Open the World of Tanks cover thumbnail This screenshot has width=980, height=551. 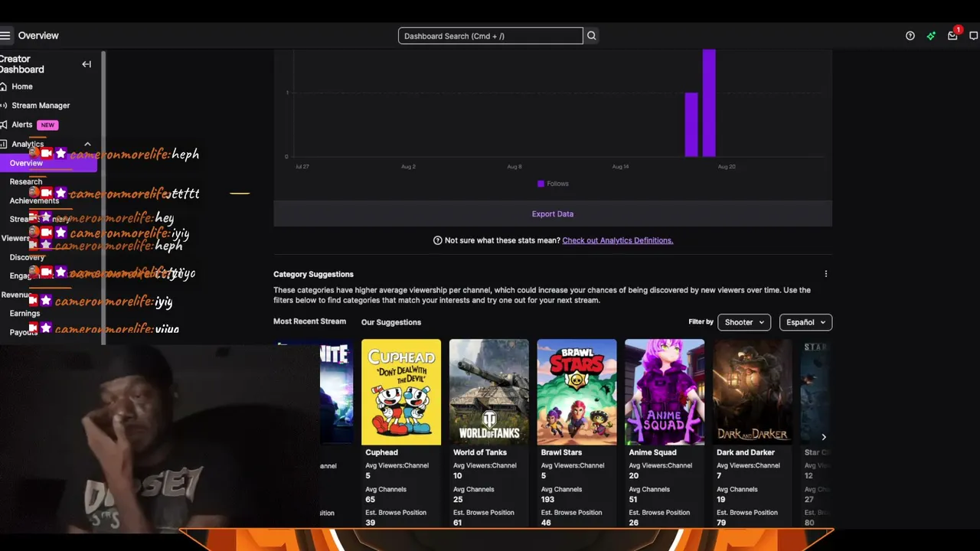pos(488,392)
